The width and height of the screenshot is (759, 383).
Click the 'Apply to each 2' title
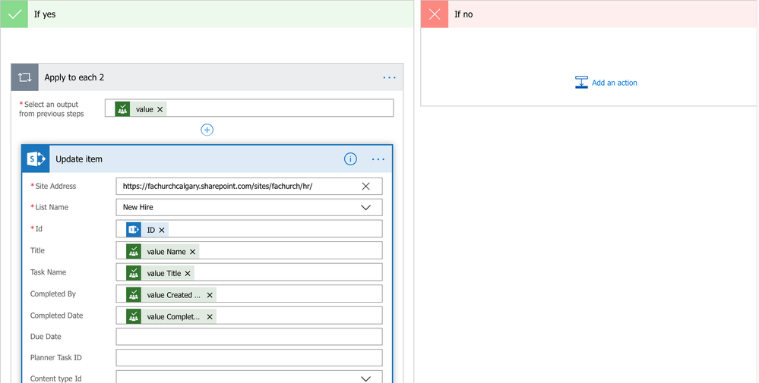pyautogui.click(x=74, y=77)
